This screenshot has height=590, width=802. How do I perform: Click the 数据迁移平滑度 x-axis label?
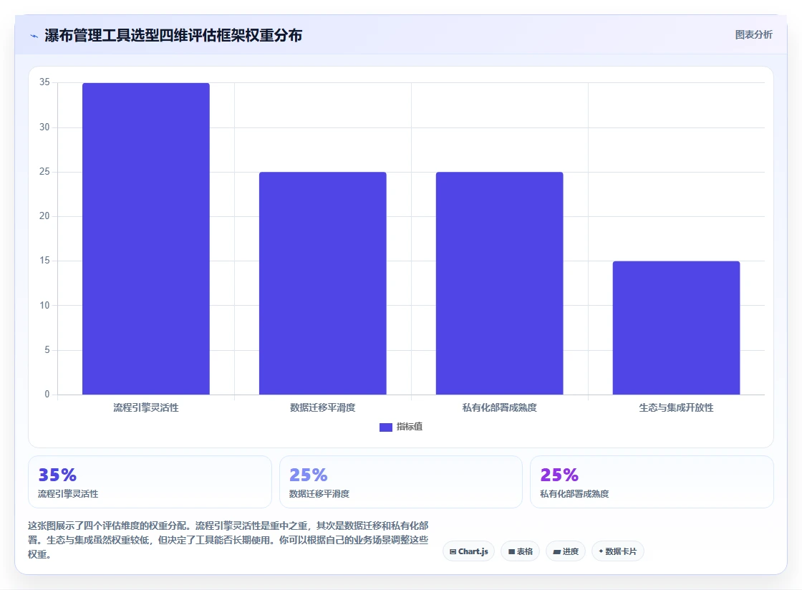tap(323, 407)
